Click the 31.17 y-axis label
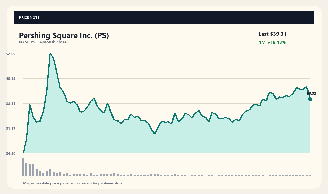This screenshot has height=194, width=328. click(x=11, y=128)
